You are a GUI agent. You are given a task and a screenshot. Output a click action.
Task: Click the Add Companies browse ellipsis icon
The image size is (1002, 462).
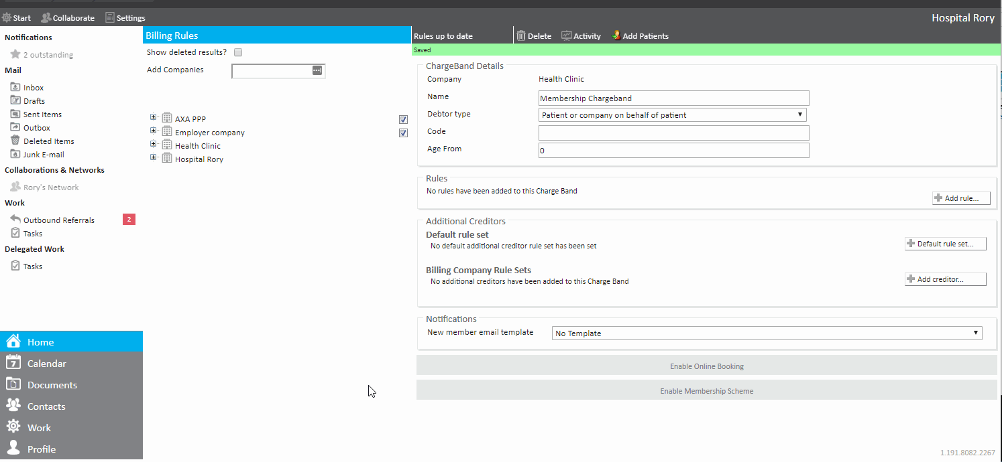click(x=317, y=70)
